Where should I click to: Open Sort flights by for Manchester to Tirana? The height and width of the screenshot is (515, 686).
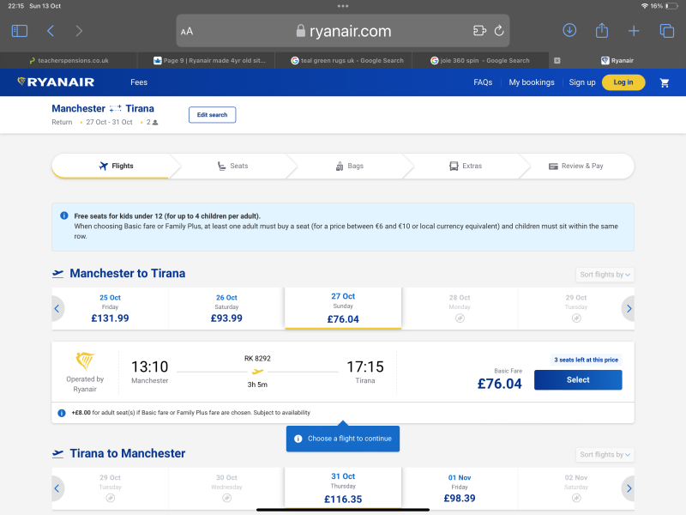point(605,274)
